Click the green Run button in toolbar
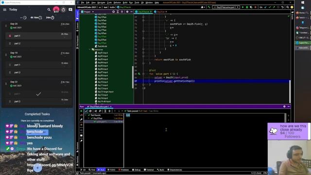The image size is (311, 175). (242, 7)
